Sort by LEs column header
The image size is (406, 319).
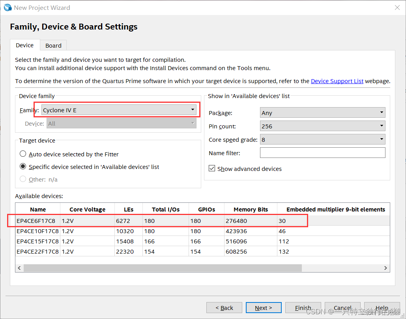pyautogui.click(x=129, y=210)
